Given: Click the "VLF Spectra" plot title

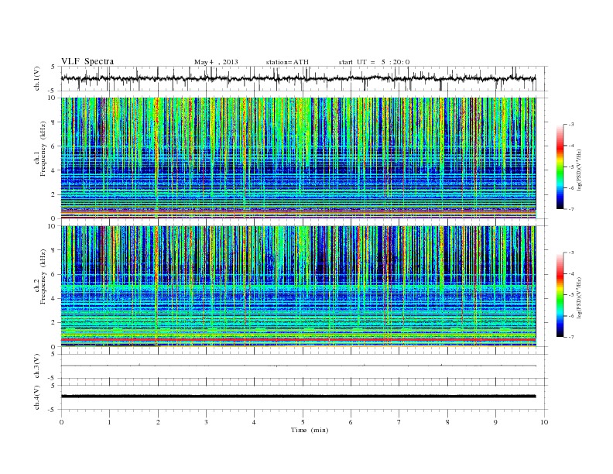Looking at the screenshot, I should [87, 61].
